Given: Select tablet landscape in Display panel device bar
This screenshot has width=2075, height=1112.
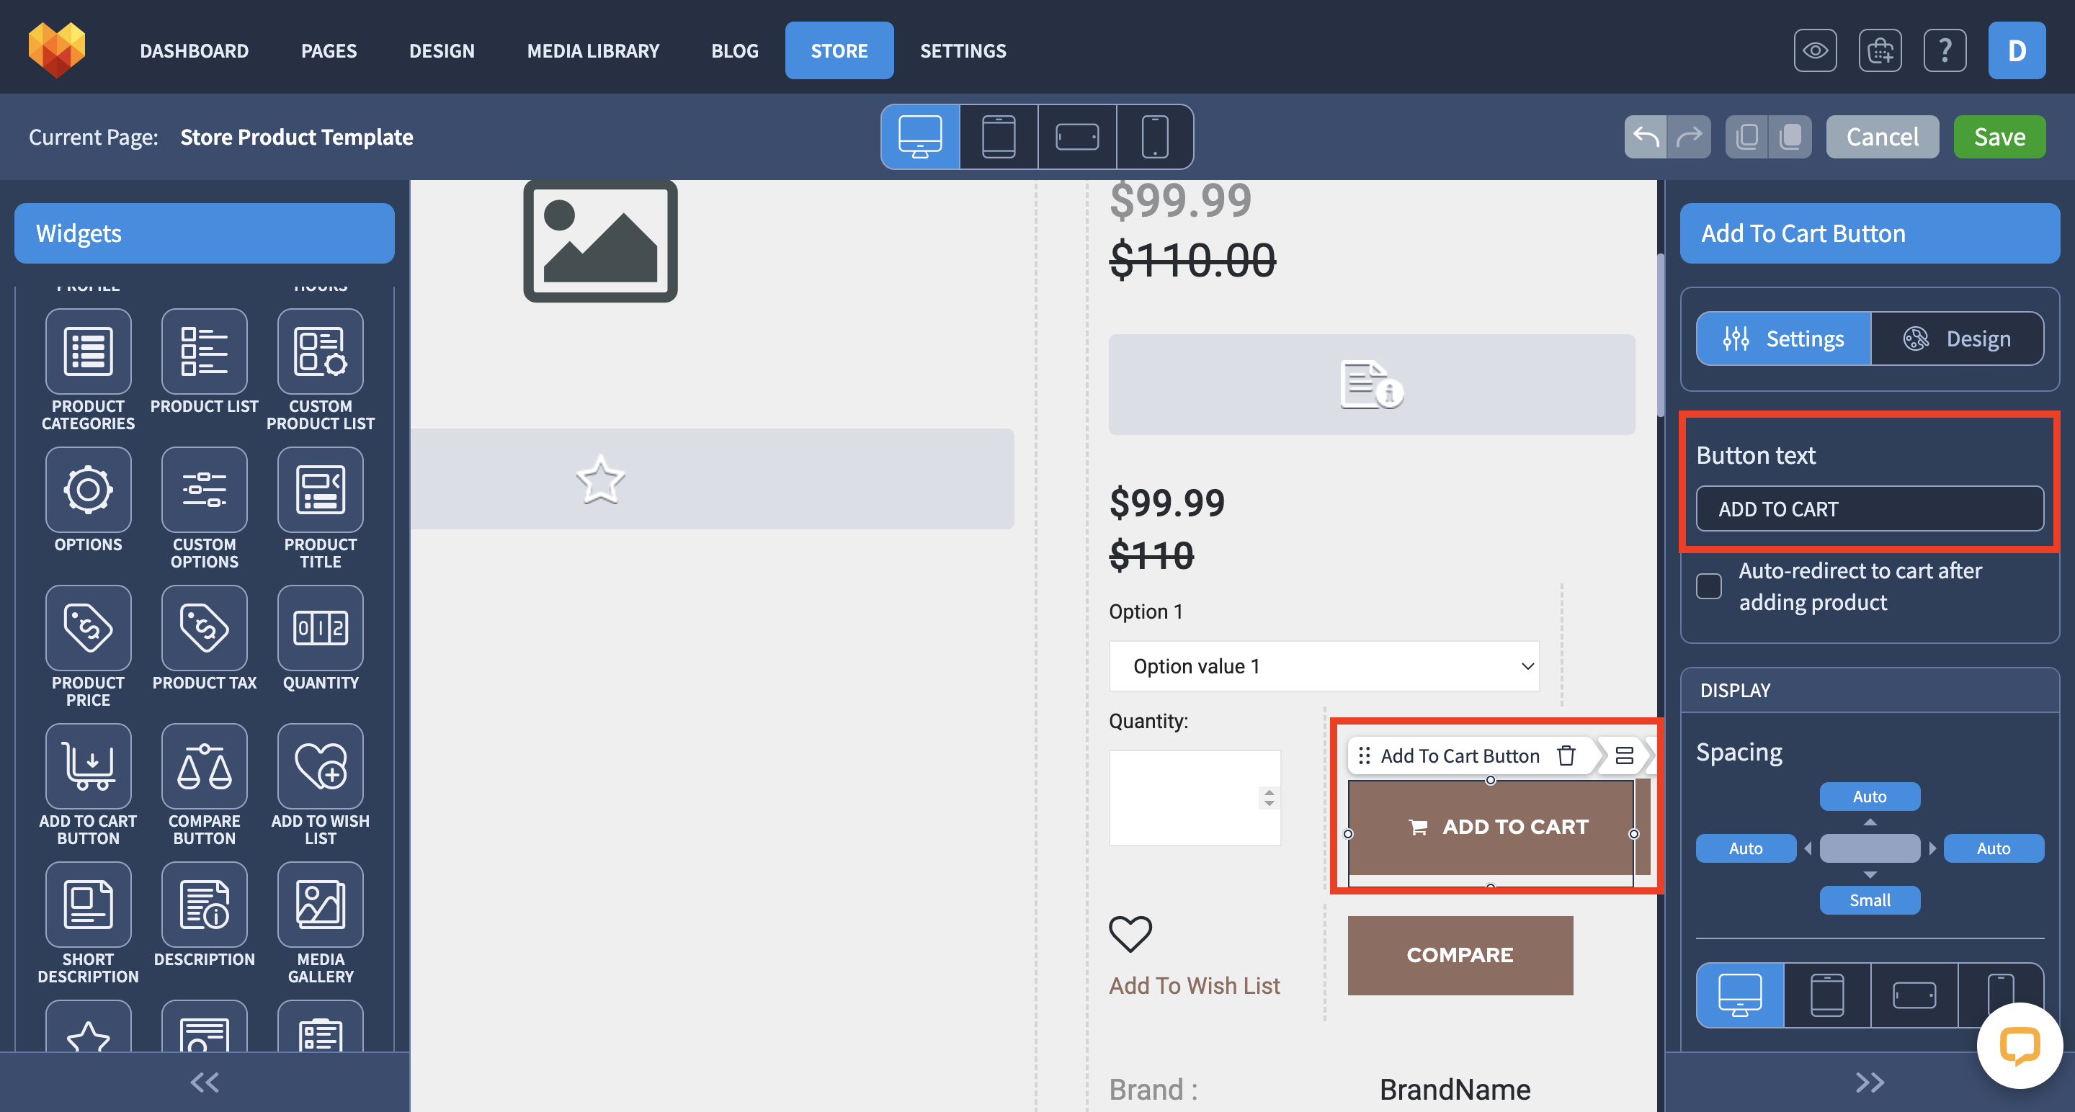Looking at the screenshot, I should (x=1914, y=995).
